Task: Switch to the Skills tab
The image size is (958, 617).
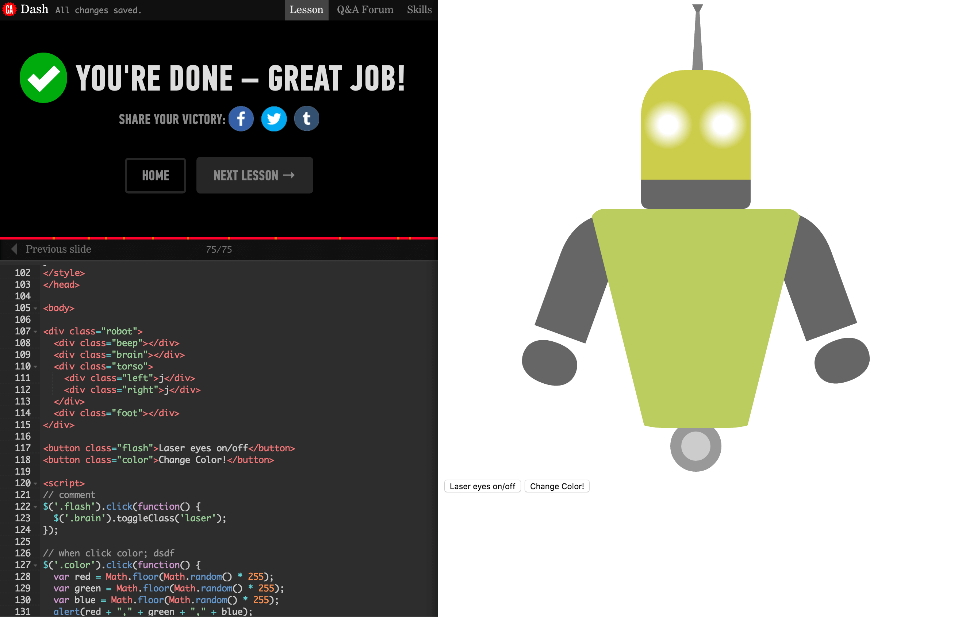Action: point(419,9)
